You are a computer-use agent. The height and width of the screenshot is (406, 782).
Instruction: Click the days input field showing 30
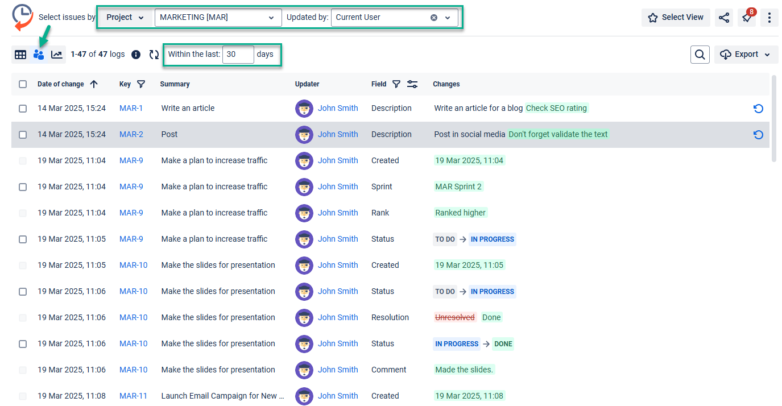point(238,55)
